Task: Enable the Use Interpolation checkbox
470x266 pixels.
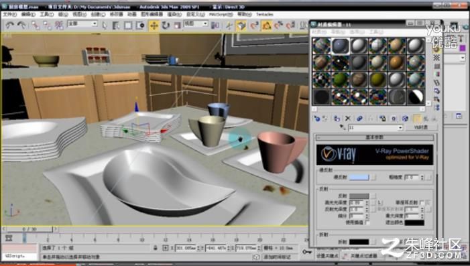Action: [367, 222]
